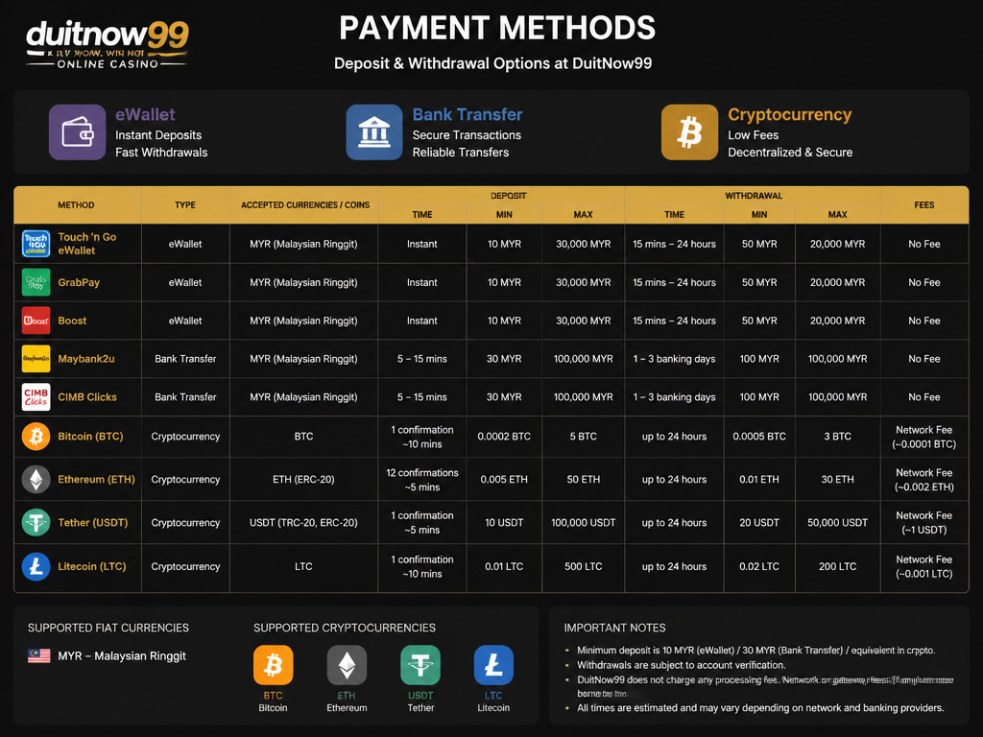This screenshot has height=737, width=983.
Task: Click the 30 ETH maximum withdrawal cell
Action: [837, 480]
